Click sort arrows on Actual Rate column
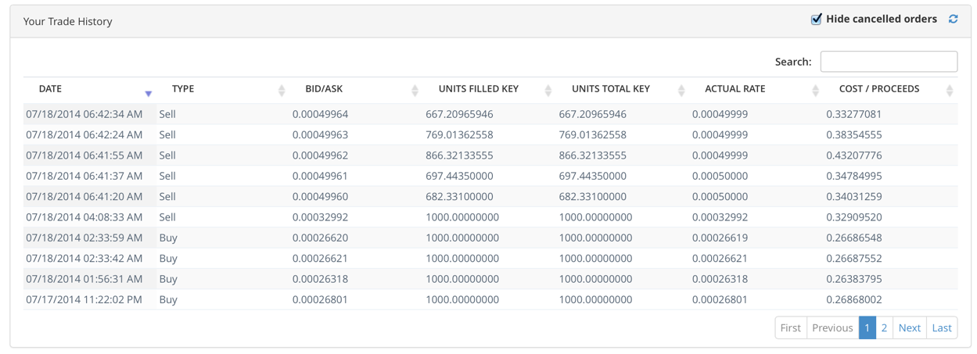Screen dimensions: 977x354 click(x=815, y=91)
